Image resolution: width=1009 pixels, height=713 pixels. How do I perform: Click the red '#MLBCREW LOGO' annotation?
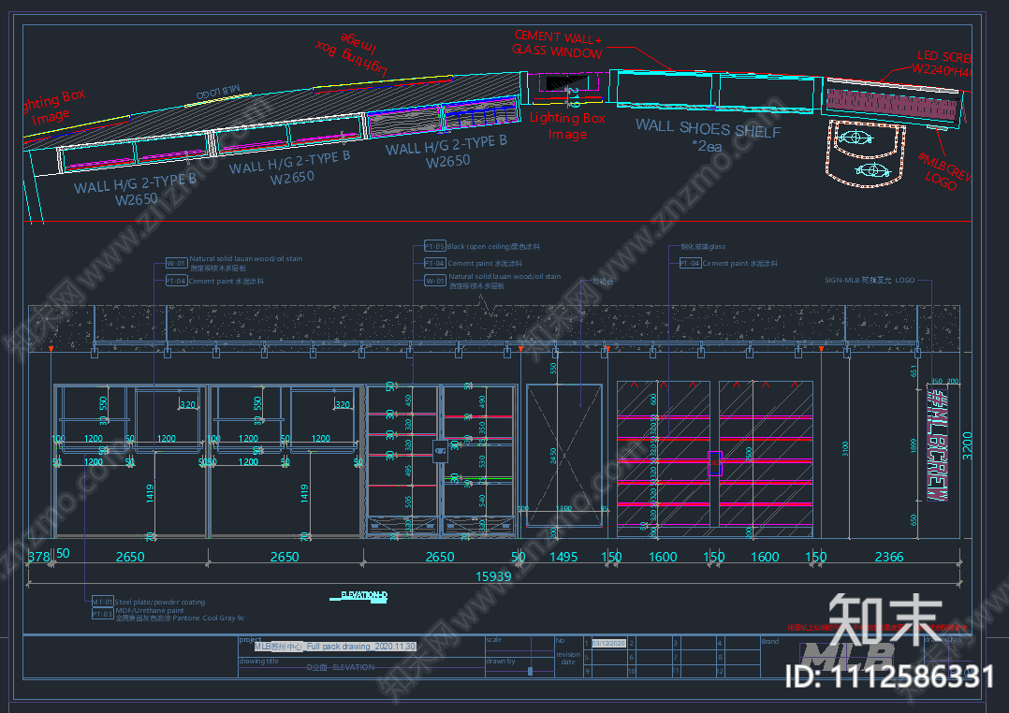tap(943, 170)
